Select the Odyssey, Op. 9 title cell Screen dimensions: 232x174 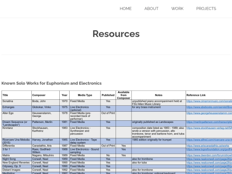point(17,166)
